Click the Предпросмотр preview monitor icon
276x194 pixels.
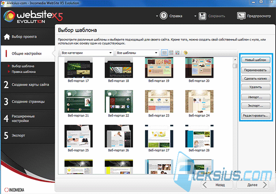pos(241,16)
